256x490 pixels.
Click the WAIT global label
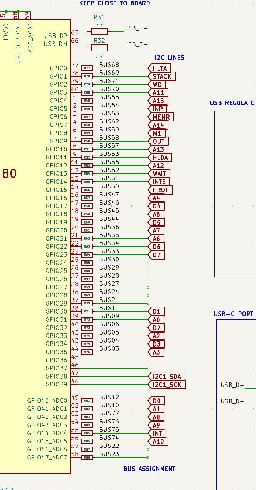pyautogui.click(x=159, y=174)
